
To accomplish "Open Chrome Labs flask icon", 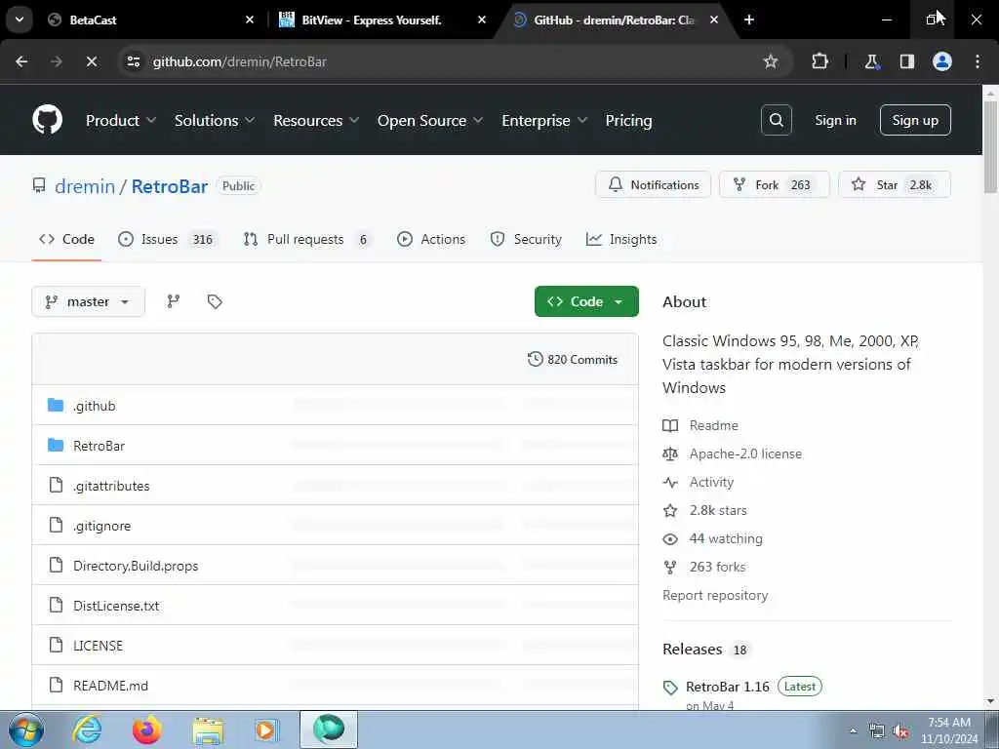I will click(x=871, y=61).
